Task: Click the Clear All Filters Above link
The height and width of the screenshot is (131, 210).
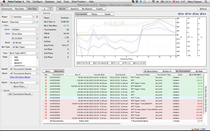Action: tap(20, 77)
